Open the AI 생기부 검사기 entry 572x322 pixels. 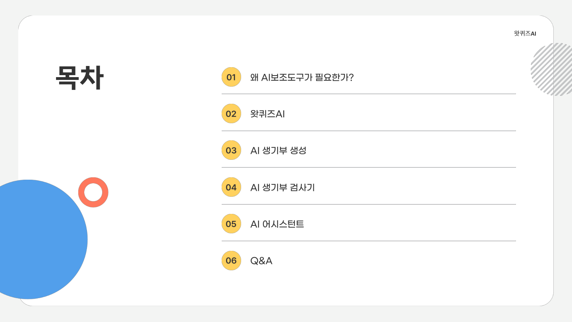coord(282,187)
